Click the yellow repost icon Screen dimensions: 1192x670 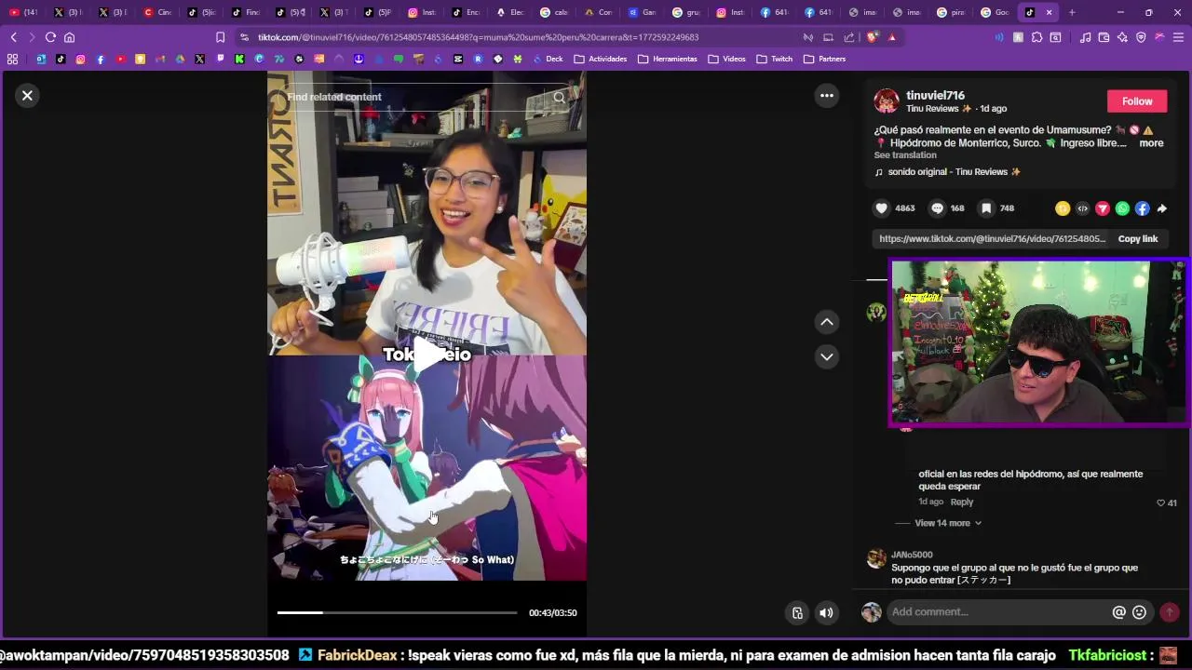point(1062,208)
